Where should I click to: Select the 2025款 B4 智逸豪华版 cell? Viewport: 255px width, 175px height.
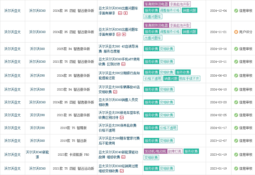pos(74,49)
